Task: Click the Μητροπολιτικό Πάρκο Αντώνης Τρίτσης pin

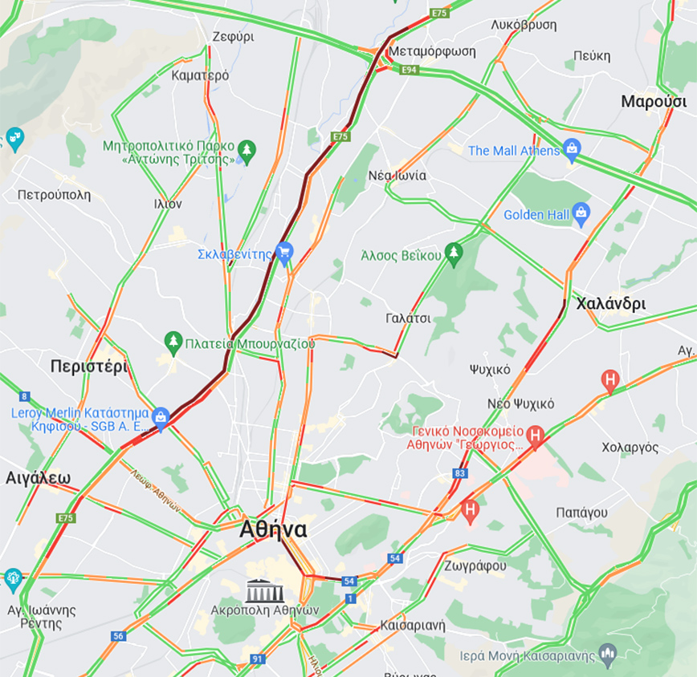Action: [x=247, y=152]
